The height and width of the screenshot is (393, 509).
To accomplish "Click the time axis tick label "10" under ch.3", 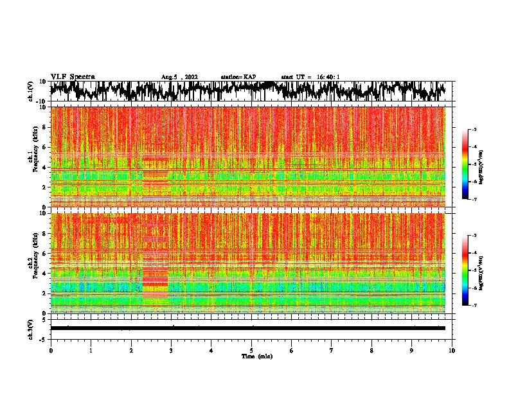I will [x=452, y=351].
